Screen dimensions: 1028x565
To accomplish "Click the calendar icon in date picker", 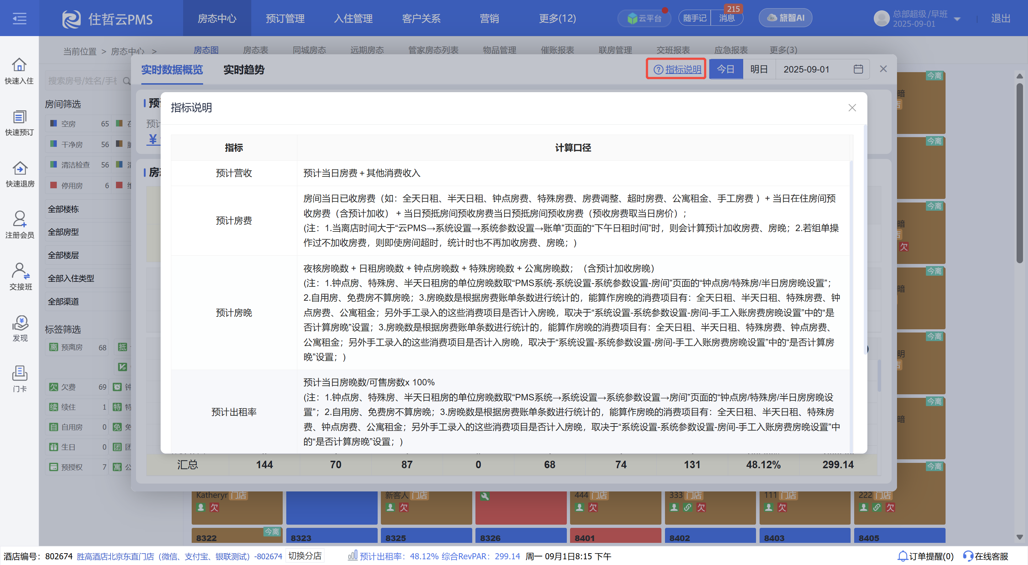I will 858,69.
